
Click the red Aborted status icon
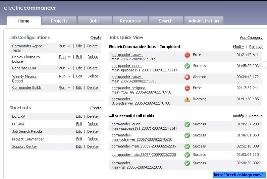tap(187, 77)
